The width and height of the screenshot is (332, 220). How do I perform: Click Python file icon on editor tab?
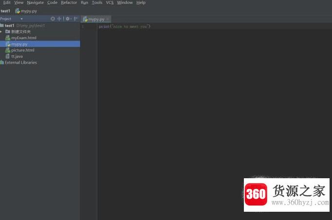(85, 19)
